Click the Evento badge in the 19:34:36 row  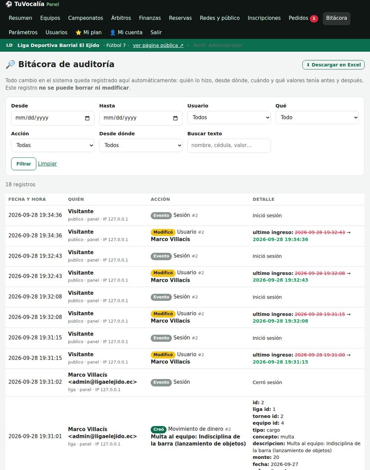(x=161, y=215)
